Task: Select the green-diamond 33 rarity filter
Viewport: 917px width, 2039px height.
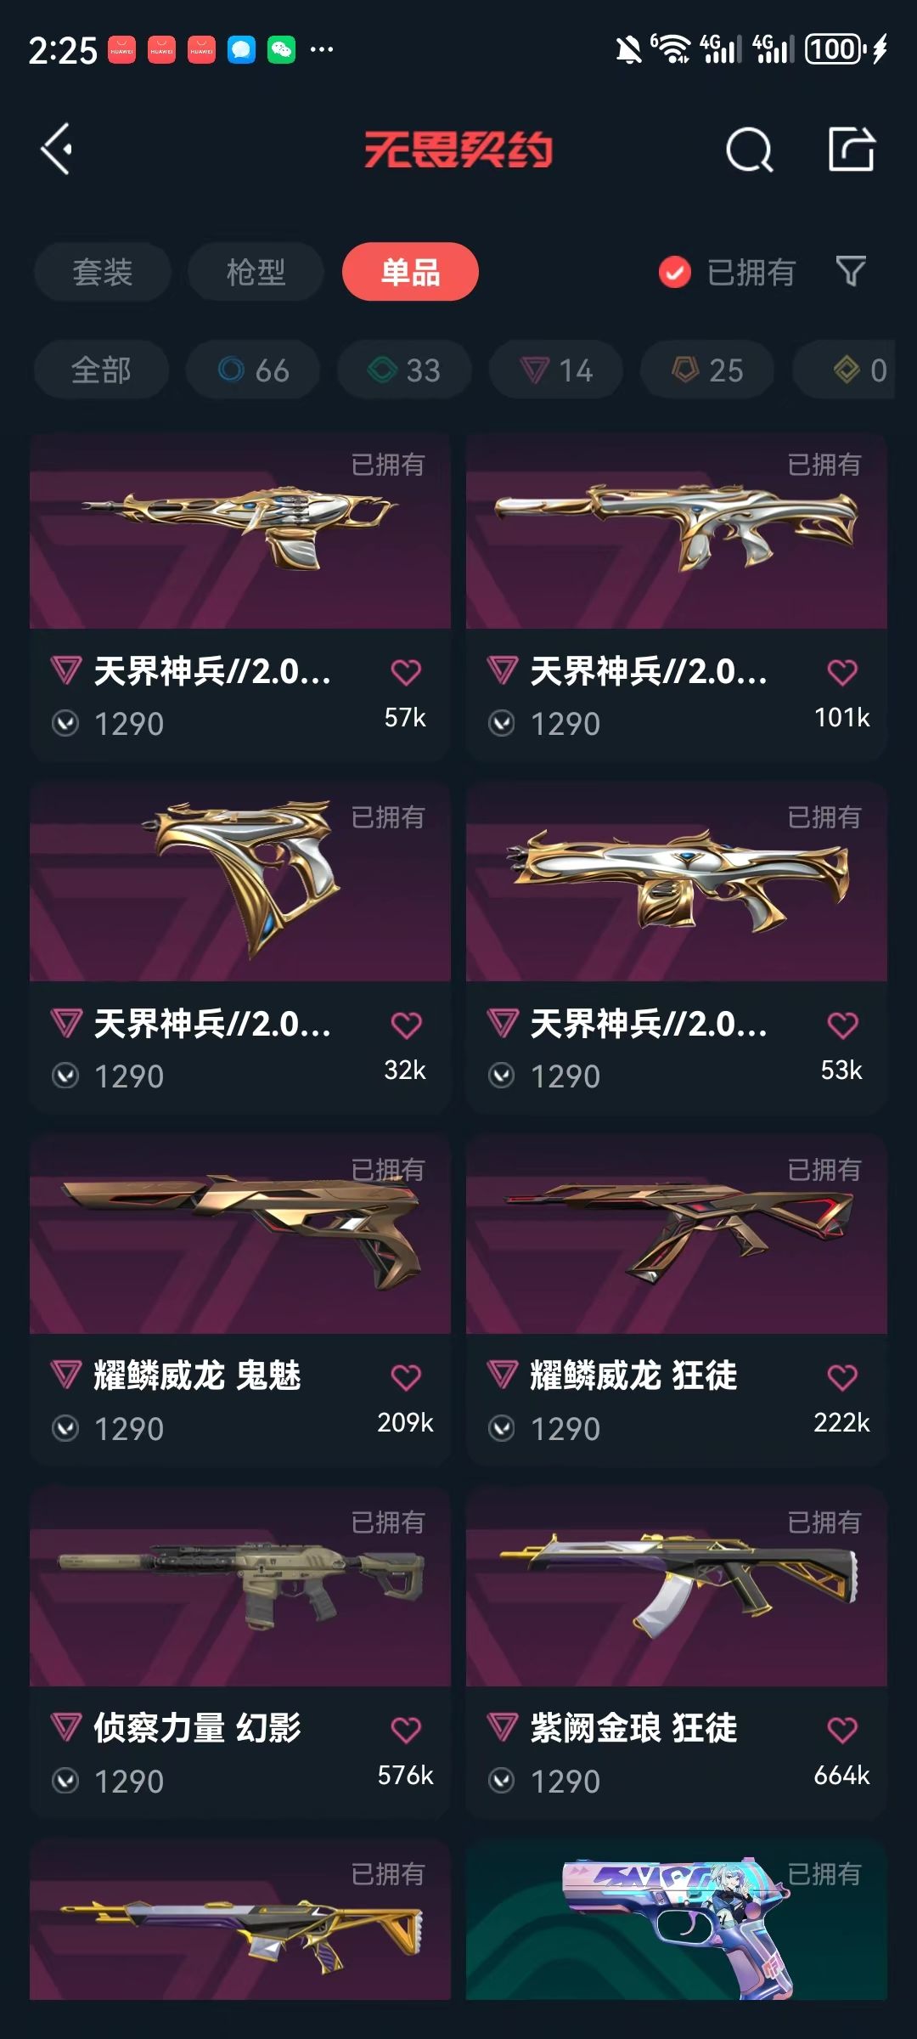Action: [404, 370]
